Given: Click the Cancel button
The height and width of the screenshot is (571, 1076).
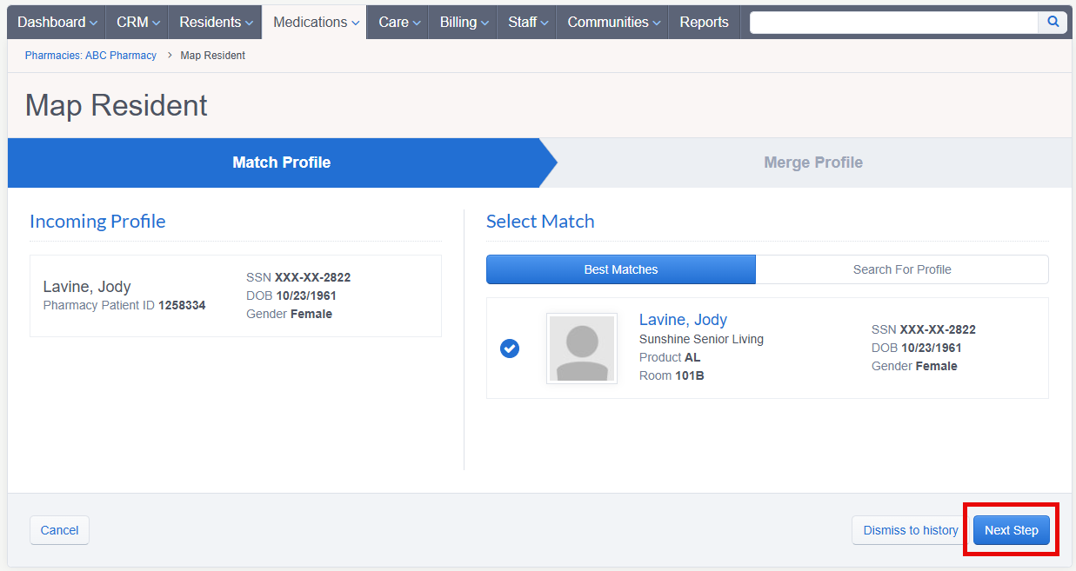Looking at the screenshot, I should coord(59,530).
